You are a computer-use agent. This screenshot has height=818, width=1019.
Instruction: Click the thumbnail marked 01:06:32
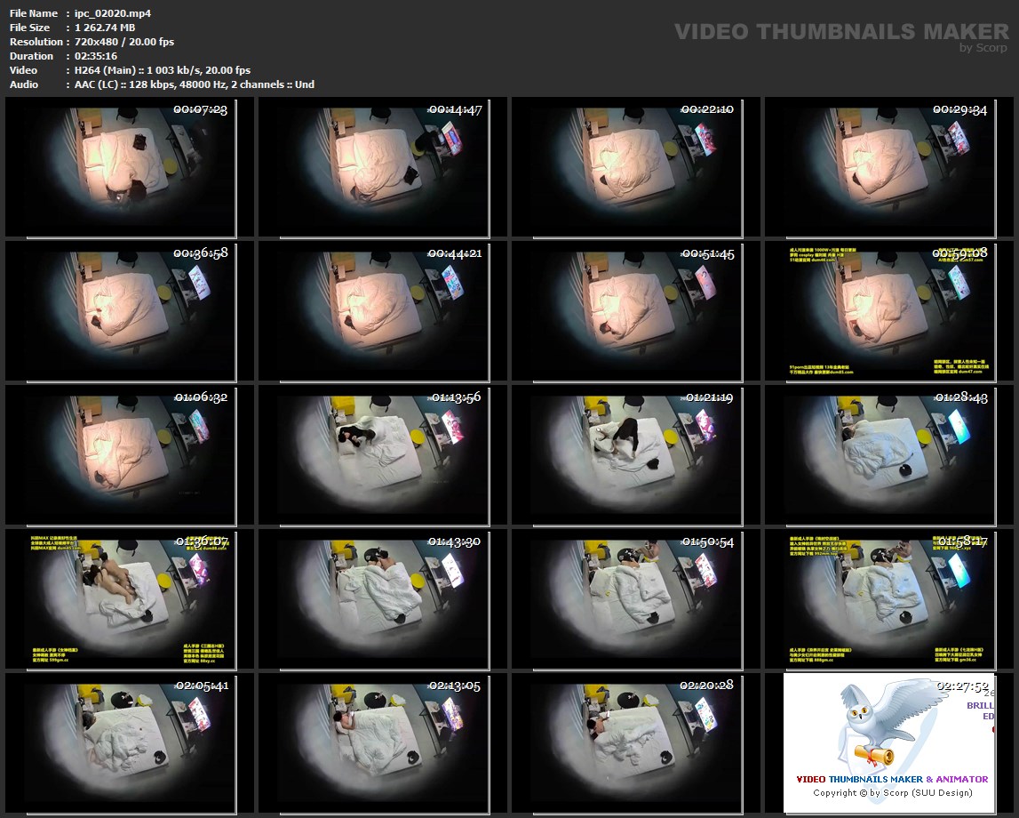tap(130, 454)
